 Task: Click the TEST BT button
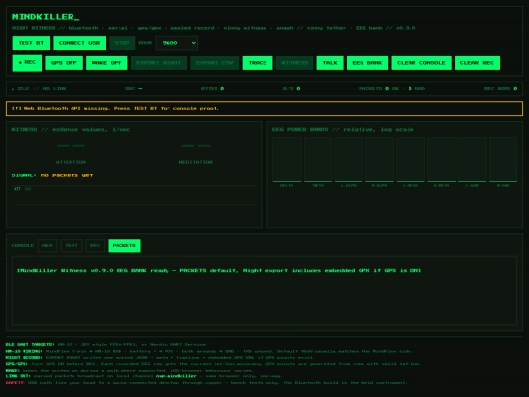(31, 43)
